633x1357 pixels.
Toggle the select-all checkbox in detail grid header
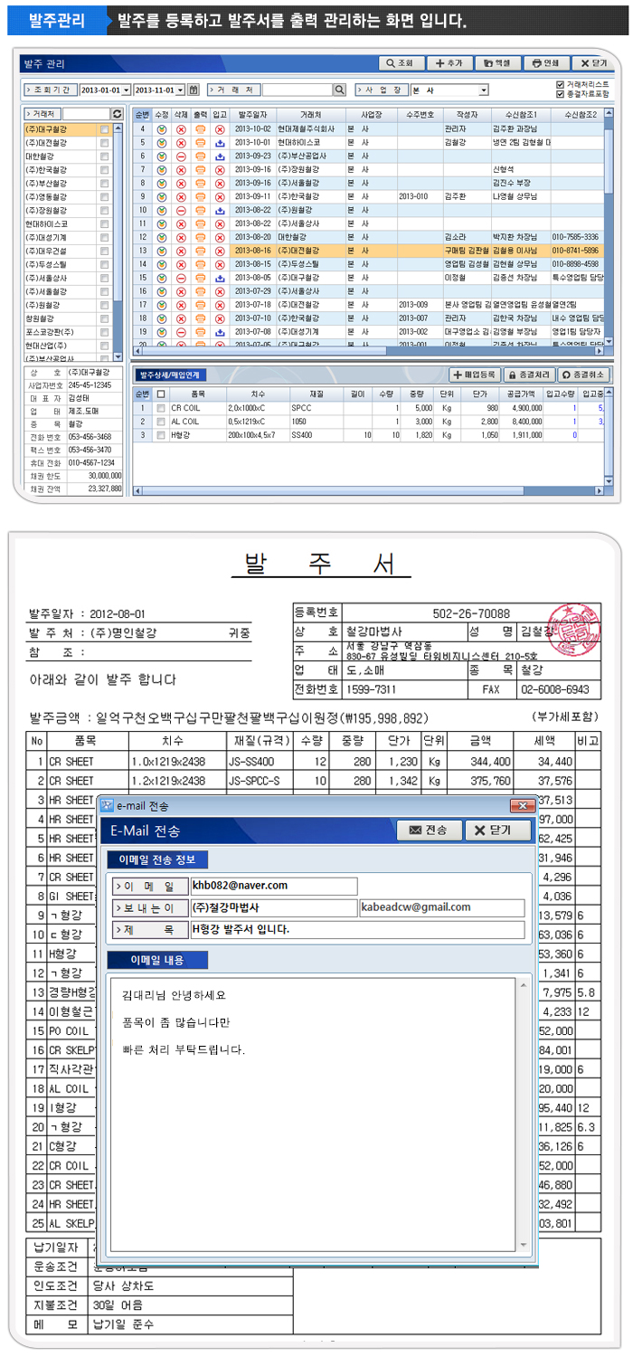coord(161,394)
